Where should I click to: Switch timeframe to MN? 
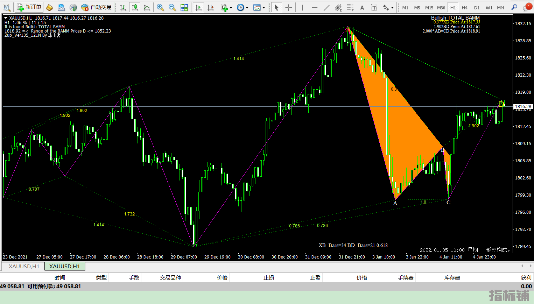(x=500, y=7)
